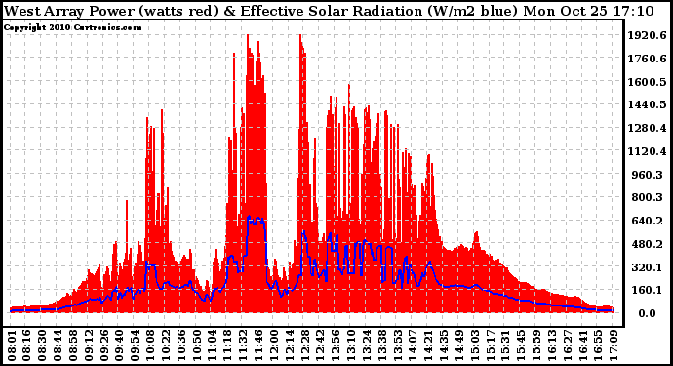This screenshot has height=366, width=673.
Task: Click the 13:53 time label
Action: pyautogui.click(x=398, y=346)
